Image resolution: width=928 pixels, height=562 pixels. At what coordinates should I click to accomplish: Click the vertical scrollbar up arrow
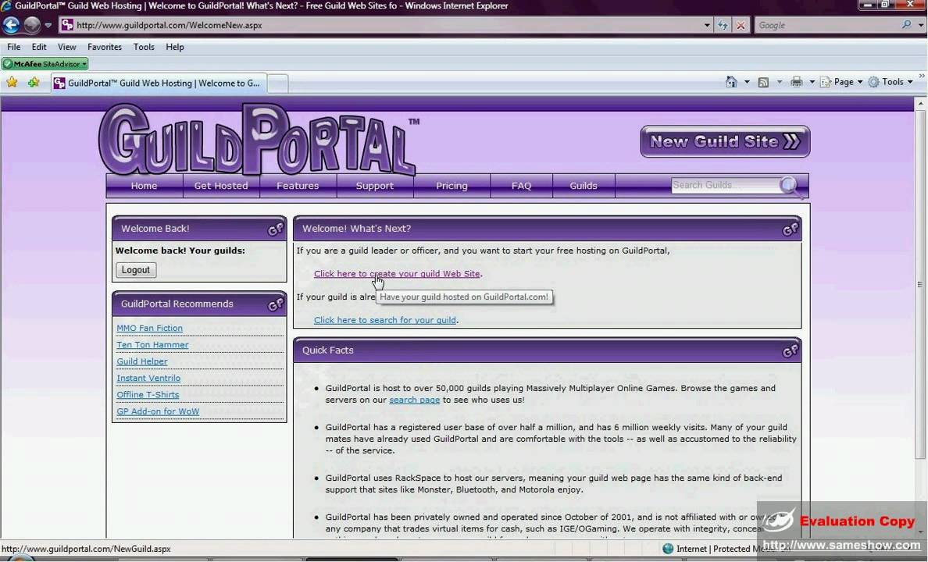click(x=920, y=104)
